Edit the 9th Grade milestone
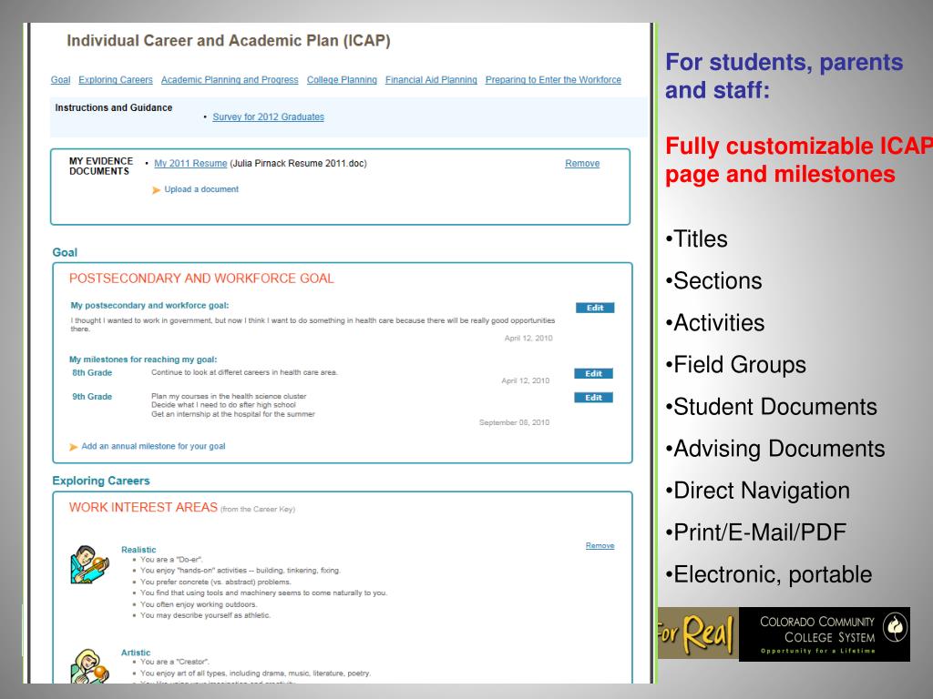The width and height of the screenshot is (933, 699). click(x=593, y=397)
